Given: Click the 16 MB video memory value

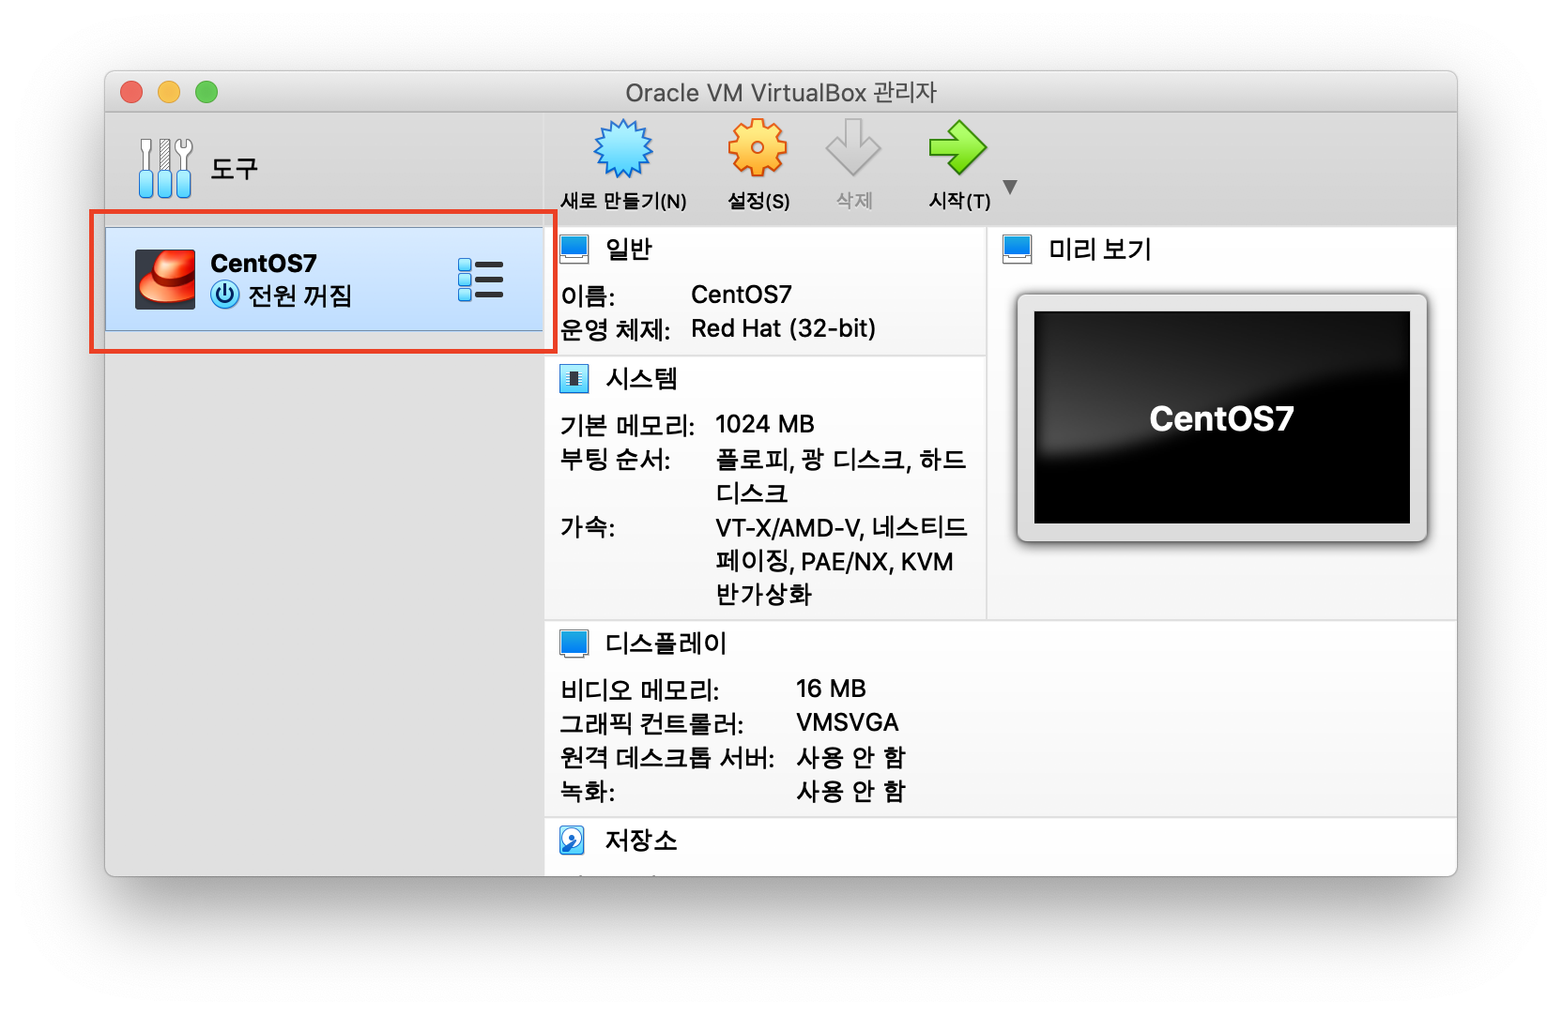Looking at the screenshot, I should [831, 689].
